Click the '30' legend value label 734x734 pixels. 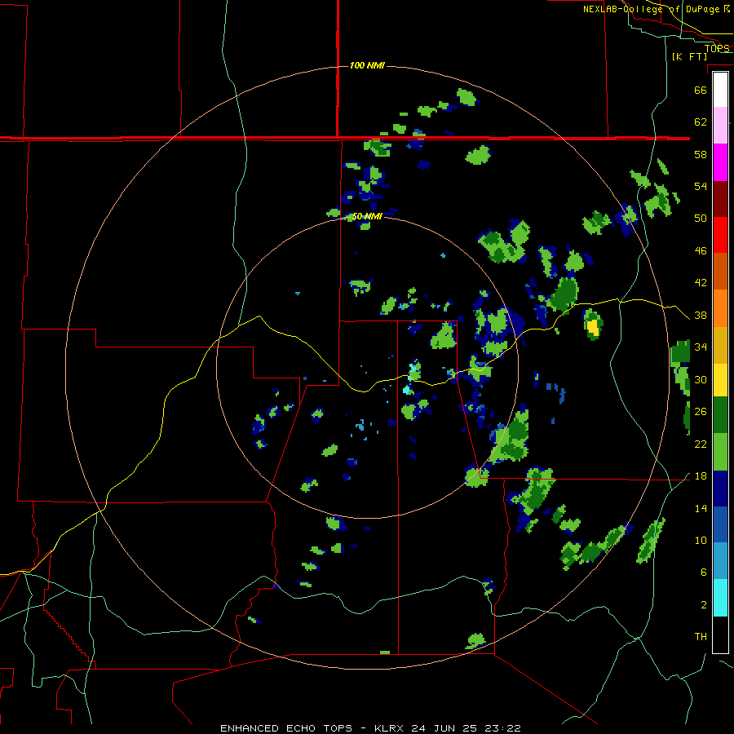701,379
